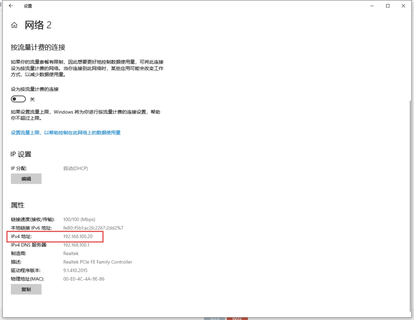Click the partially visible red 保存 button

pyautogui.click(x=237, y=318)
